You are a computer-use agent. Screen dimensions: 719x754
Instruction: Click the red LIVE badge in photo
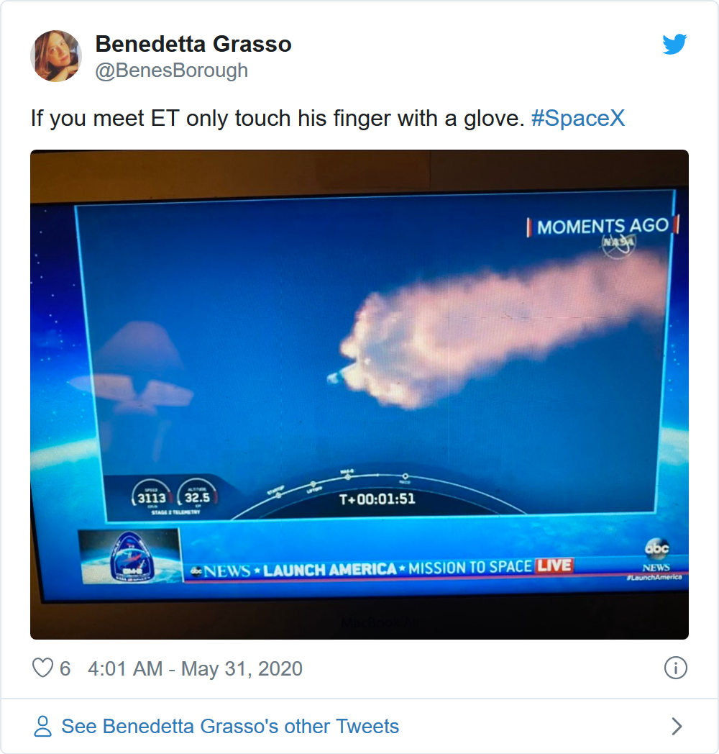coord(554,565)
